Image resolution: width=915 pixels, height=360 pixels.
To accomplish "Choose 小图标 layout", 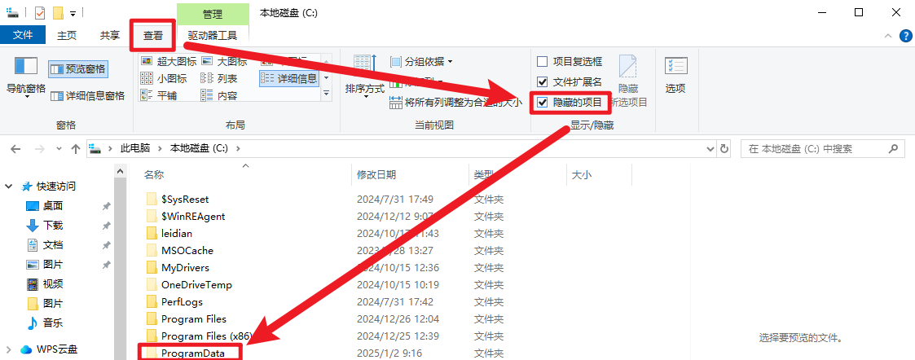I will click(x=164, y=78).
